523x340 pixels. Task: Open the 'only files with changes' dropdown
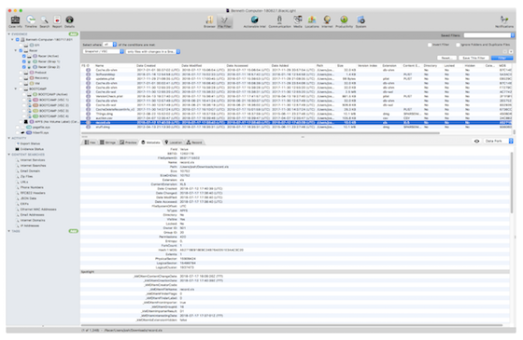tap(153, 51)
